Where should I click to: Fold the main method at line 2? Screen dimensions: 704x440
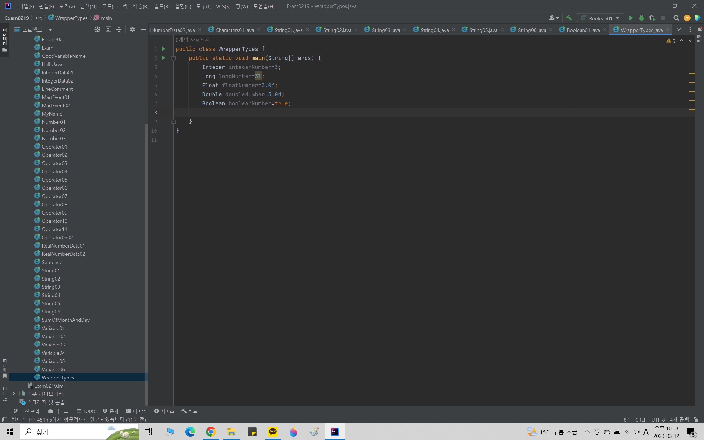click(x=174, y=58)
